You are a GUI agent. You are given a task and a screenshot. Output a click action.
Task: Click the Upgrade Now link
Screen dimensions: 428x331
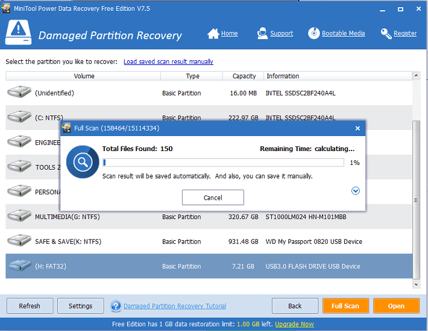294,324
